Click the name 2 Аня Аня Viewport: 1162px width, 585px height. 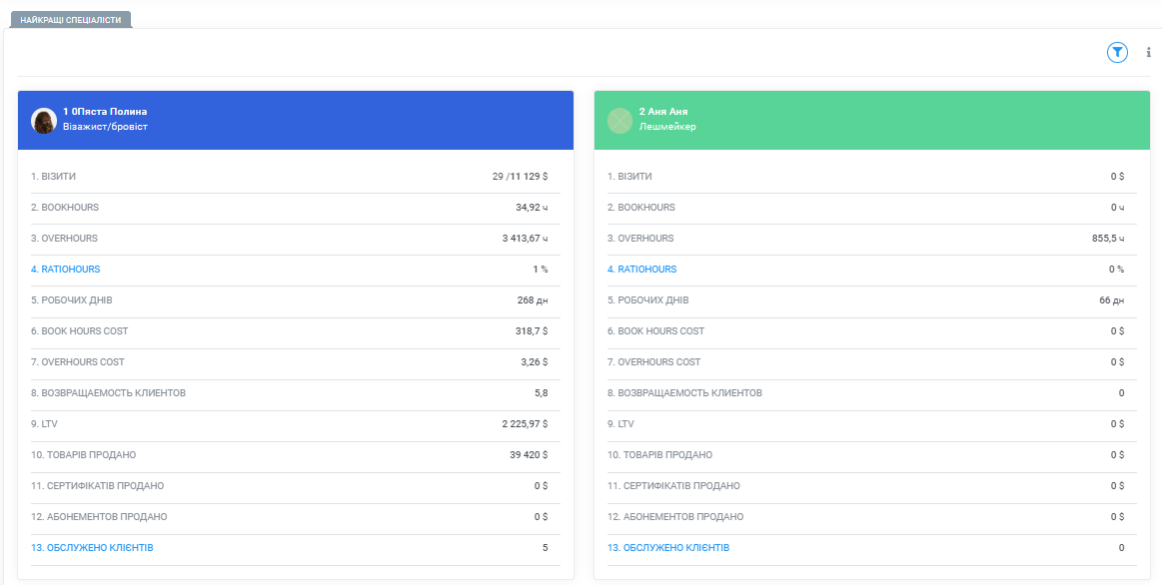663,112
